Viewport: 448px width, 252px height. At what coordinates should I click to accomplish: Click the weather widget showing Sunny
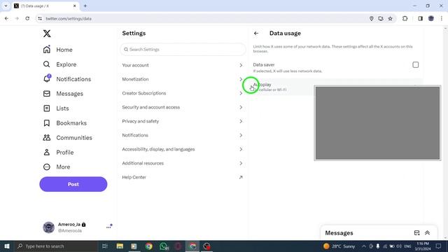tap(339, 246)
